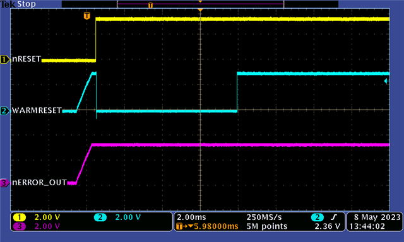This screenshot has height=242, width=404.
Task: Click the 5M points record length readout
Action: 266,226
